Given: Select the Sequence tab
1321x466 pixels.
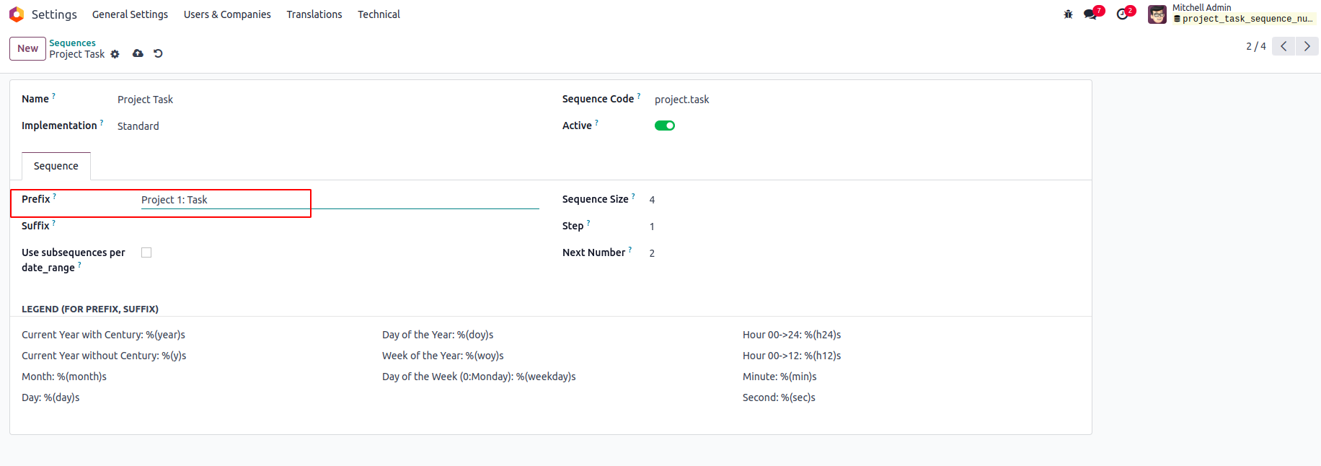Looking at the screenshot, I should [56, 166].
